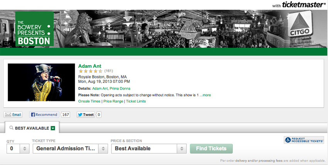Open the Onsale Times link
The height and width of the screenshot is (165, 328).
89,101
